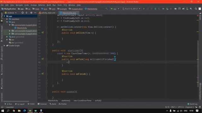Click the Attach debugger to process icon

pos(167,9)
